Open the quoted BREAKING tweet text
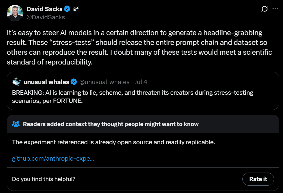The width and height of the screenshot is (283, 193). [x=133, y=96]
